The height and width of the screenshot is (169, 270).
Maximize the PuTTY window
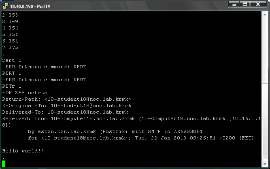click(x=244, y=4)
